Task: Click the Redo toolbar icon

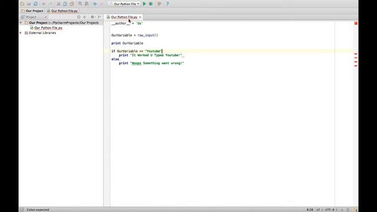Action: click(51, 4)
